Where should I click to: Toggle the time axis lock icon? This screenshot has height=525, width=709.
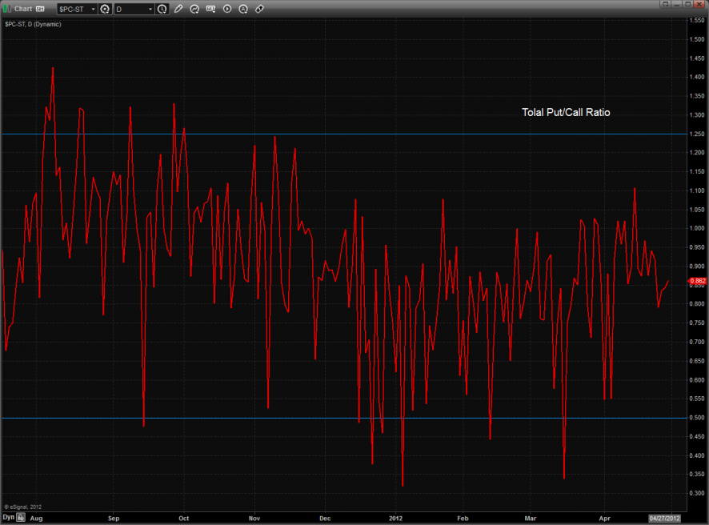pos(21,518)
